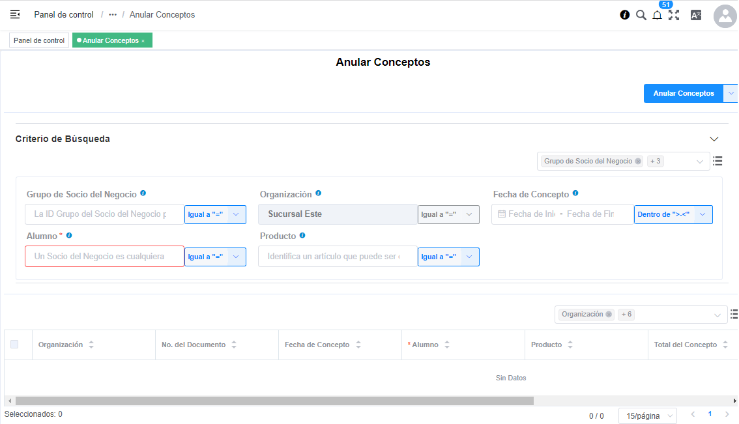Switch to the Panel de control tab

click(39, 40)
